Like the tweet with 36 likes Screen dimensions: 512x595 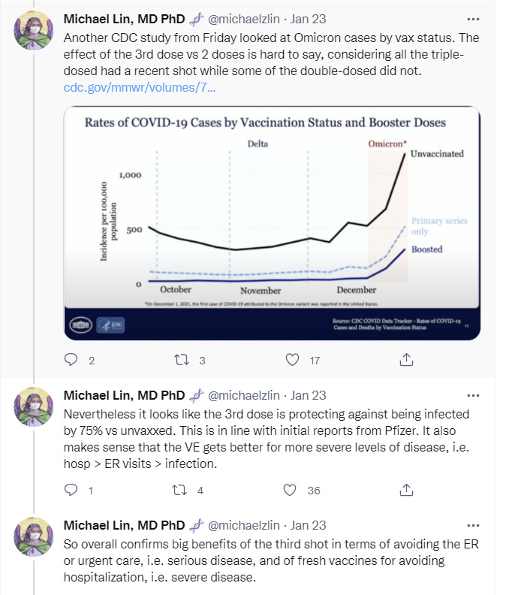point(290,490)
